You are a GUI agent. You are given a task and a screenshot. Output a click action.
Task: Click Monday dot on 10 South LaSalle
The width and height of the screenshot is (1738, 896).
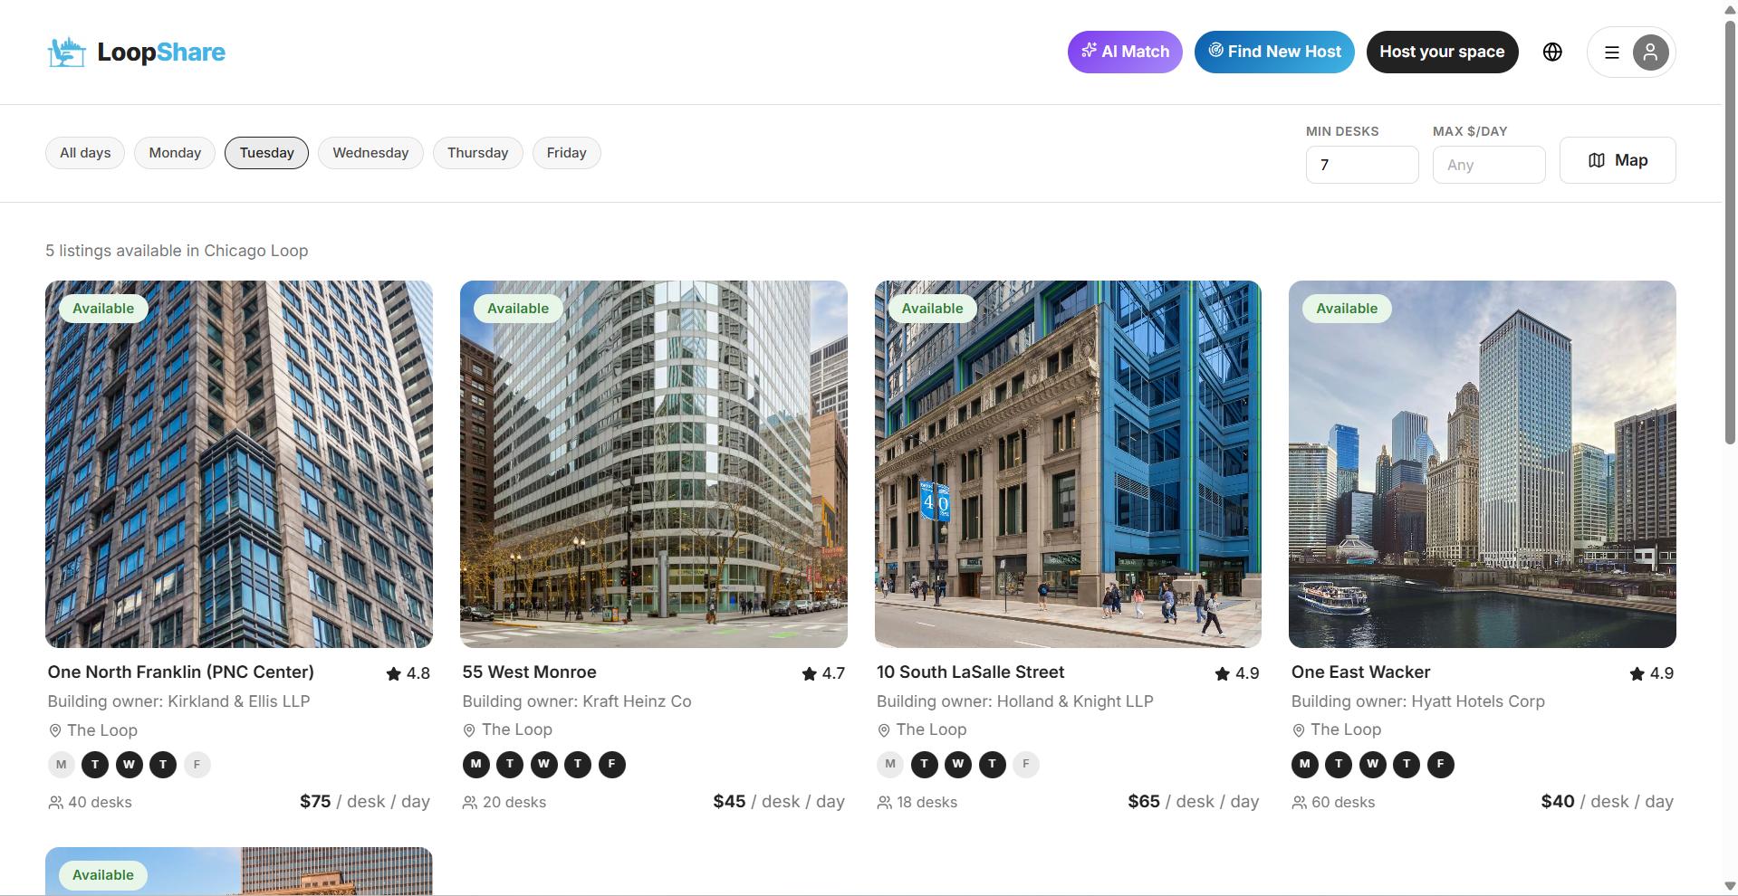890,765
